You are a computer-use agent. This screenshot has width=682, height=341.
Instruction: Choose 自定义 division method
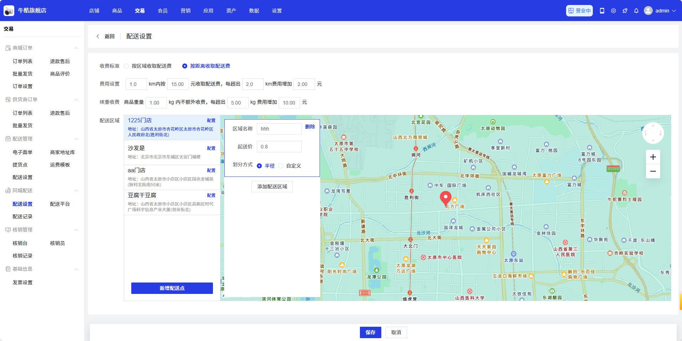(281, 166)
